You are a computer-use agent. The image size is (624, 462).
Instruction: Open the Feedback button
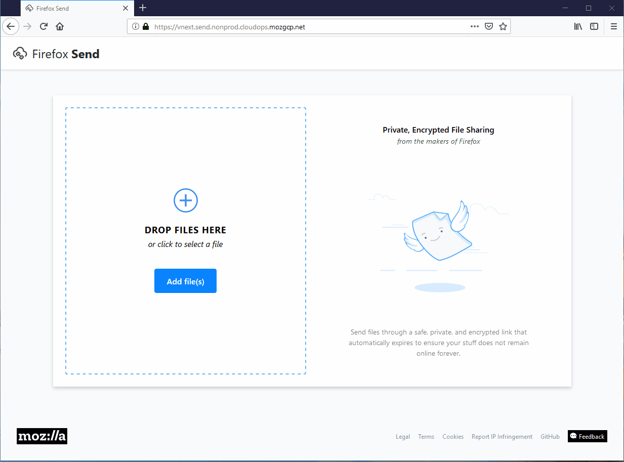pyautogui.click(x=588, y=436)
